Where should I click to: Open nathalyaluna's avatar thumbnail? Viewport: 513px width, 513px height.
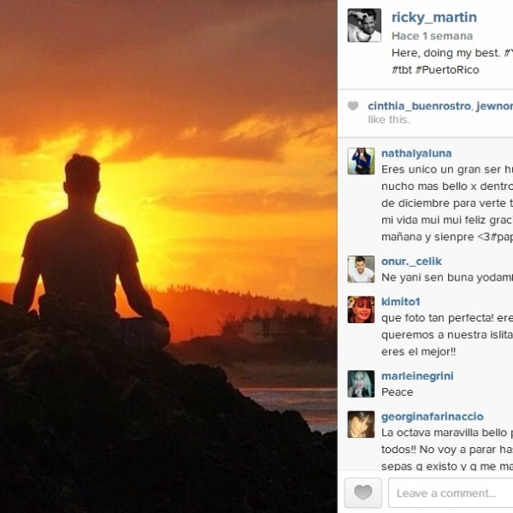click(361, 161)
